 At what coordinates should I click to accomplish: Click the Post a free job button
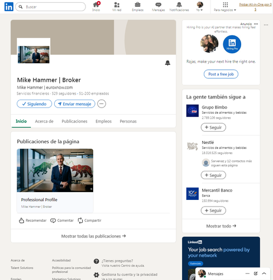pos(221,74)
